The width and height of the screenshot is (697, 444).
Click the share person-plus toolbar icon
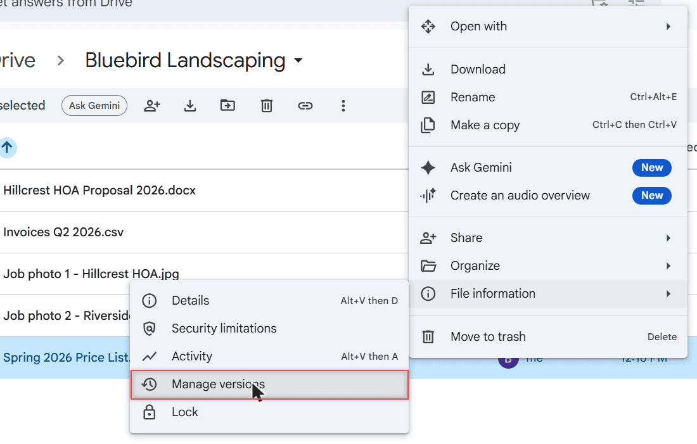pos(152,106)
